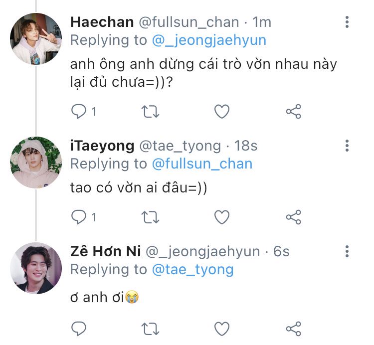Reply to iTaeyong's tweet
The width and height of the screenshot is (374, 345).
click(x=79, y=217)
